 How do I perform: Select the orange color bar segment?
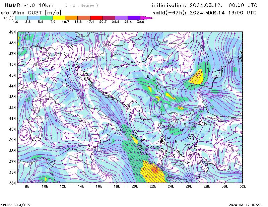[71, 17]
